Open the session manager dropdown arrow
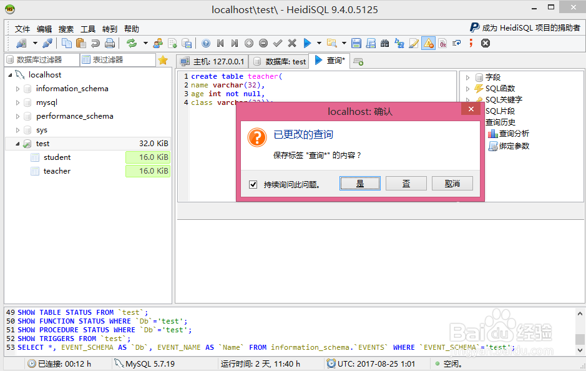Screen dimensions: 586x371 tap(35, 43)
